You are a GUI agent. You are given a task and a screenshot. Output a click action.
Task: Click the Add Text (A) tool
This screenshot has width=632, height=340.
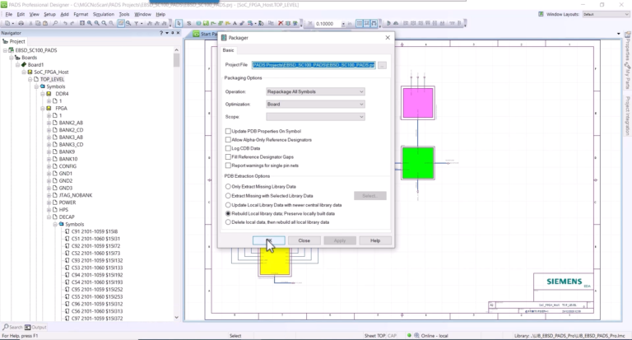[235, 23]
